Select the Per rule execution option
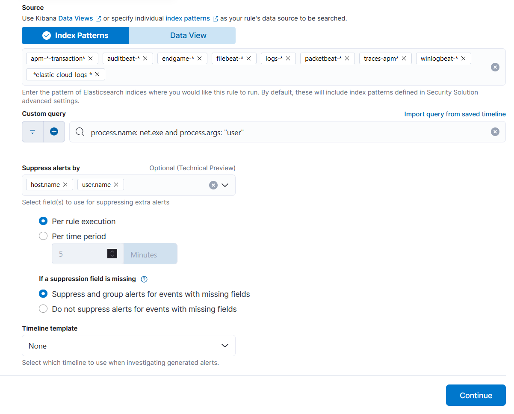The image size is (514, 414). tap(43, 222)
